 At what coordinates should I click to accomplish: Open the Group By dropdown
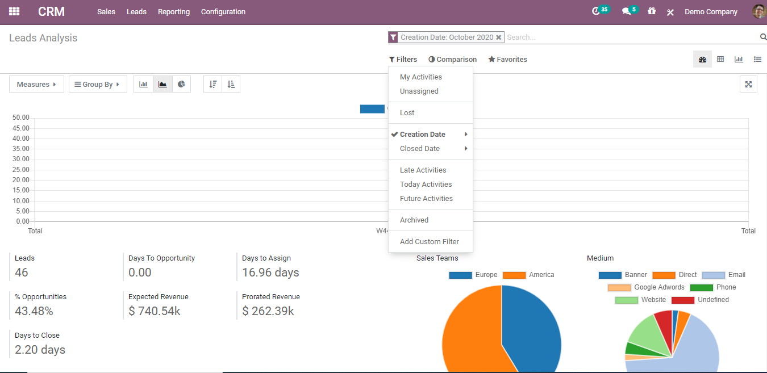click(x=98, y=84)
